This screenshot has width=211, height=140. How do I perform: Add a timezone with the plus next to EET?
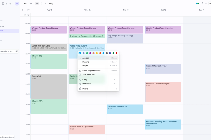(x=23, y=10)
